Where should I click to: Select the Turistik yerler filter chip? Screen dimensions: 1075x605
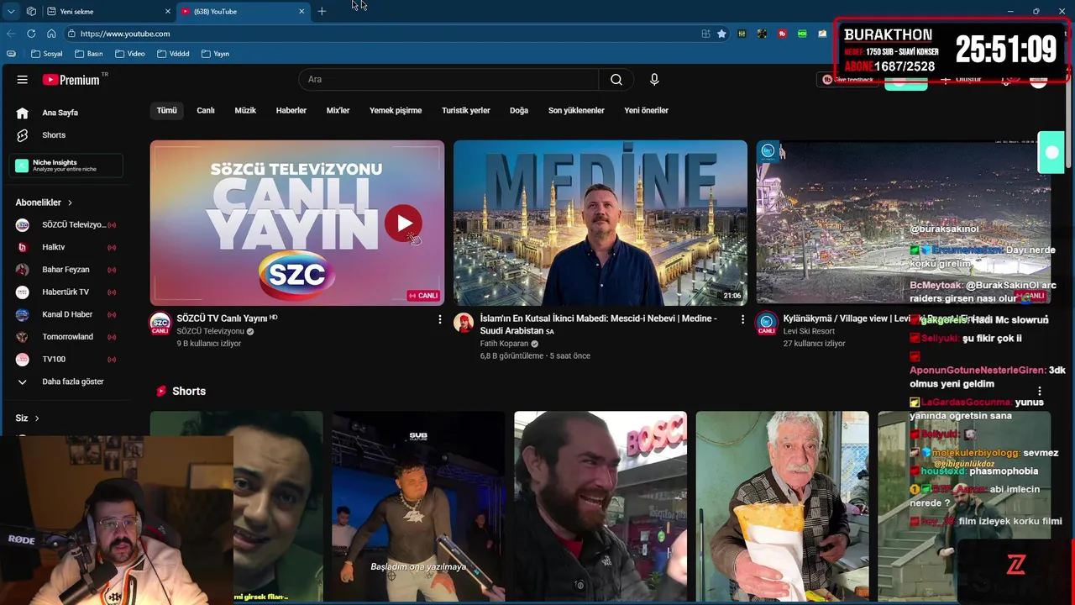click(466, 110)
